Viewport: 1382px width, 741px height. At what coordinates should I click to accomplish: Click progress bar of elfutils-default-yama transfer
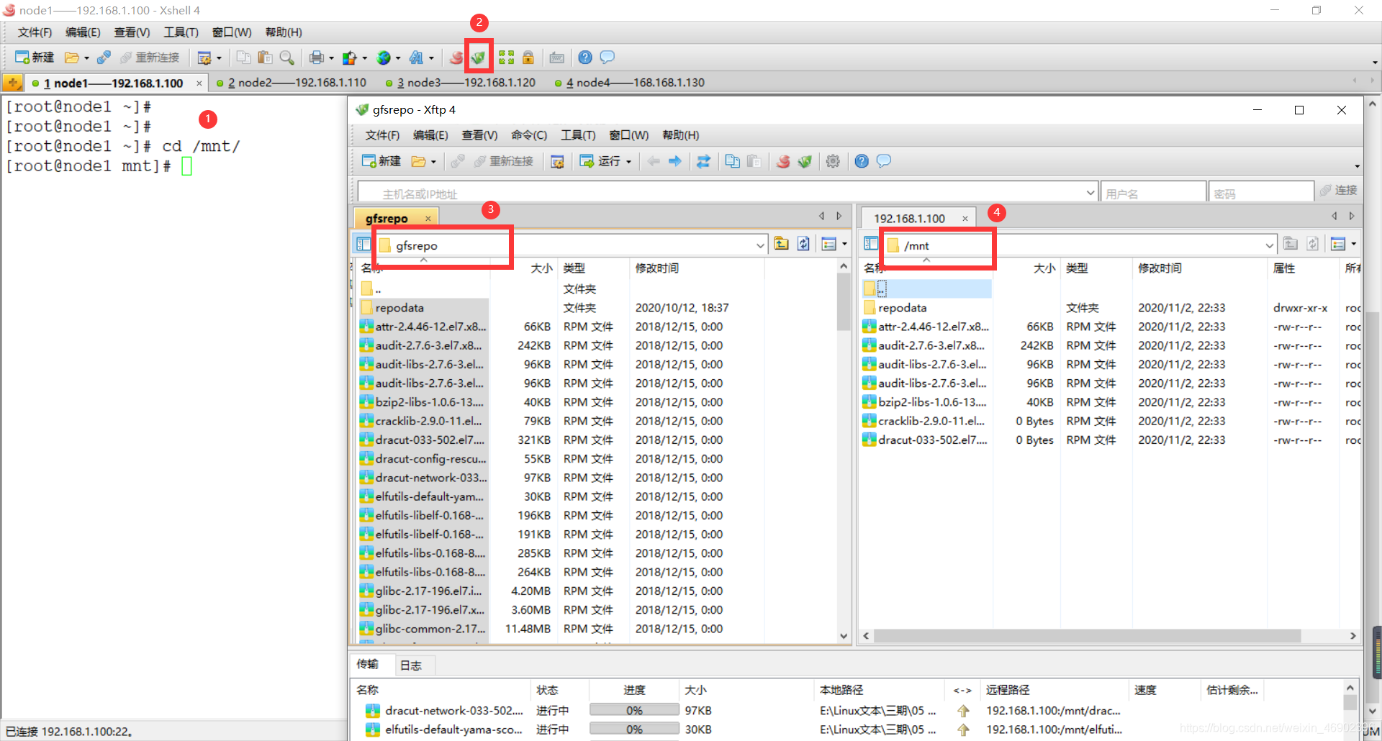(x=634, y=729)
